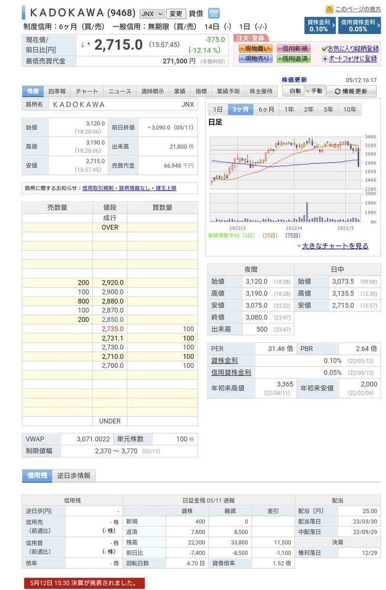Click bid price 2,731.1 in order book
This screenshot has width=386, height=590.
tap(113, 338)
